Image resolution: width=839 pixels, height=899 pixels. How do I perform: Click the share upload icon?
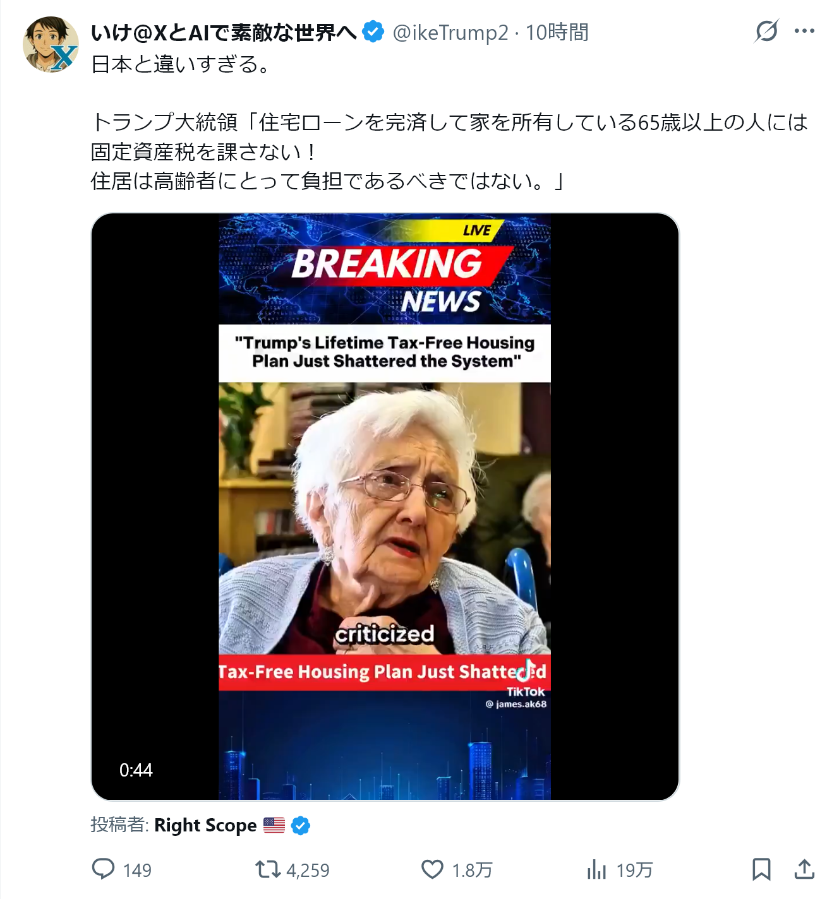pyautogui.click(x=804, y=869)
